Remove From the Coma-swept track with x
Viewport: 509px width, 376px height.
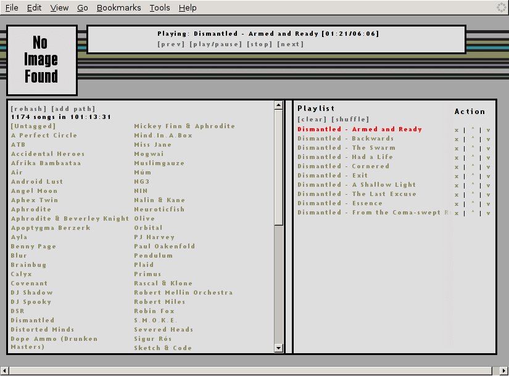[x=457, y=213]
